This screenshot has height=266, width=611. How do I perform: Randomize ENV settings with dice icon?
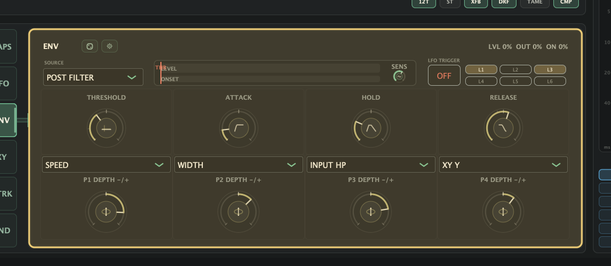[x=90, y=47]
